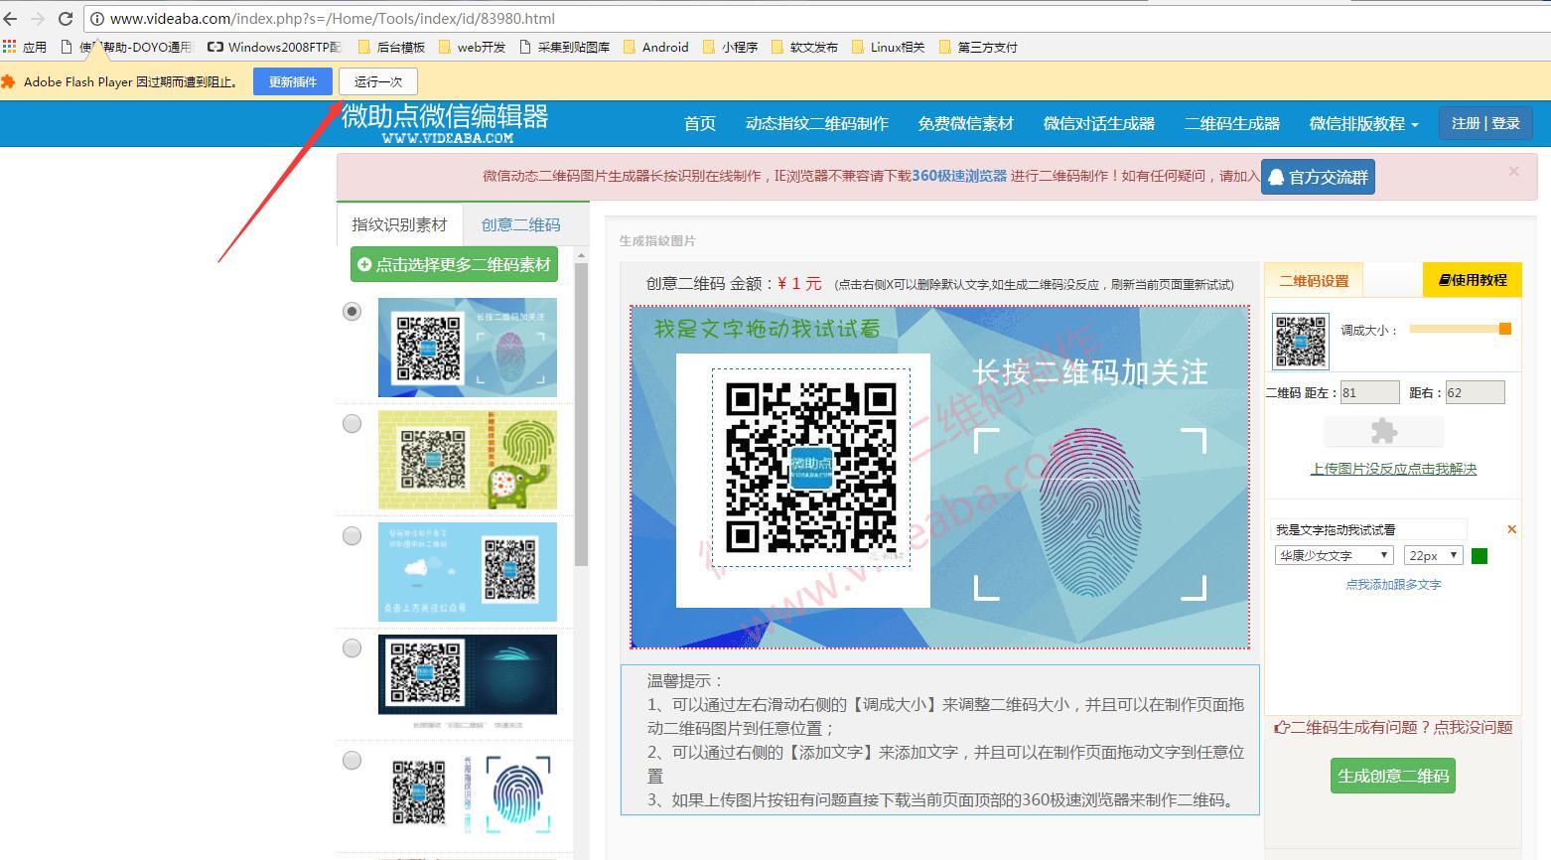Go back with the browser back arrow
The width and height of the screenshot is (1551, 860).
(11, 18)
